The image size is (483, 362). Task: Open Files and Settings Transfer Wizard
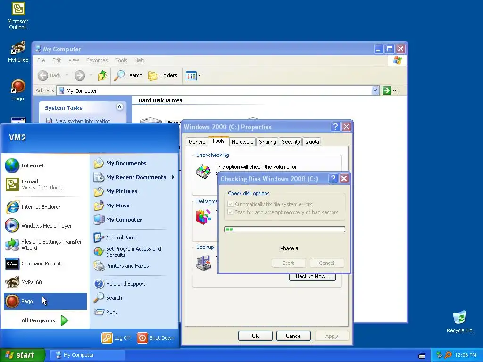[45, 245]
